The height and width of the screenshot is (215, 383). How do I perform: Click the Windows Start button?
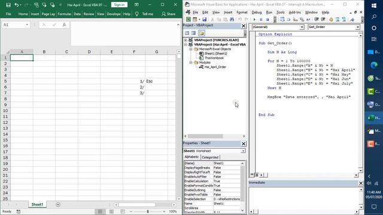click(373, 5)
